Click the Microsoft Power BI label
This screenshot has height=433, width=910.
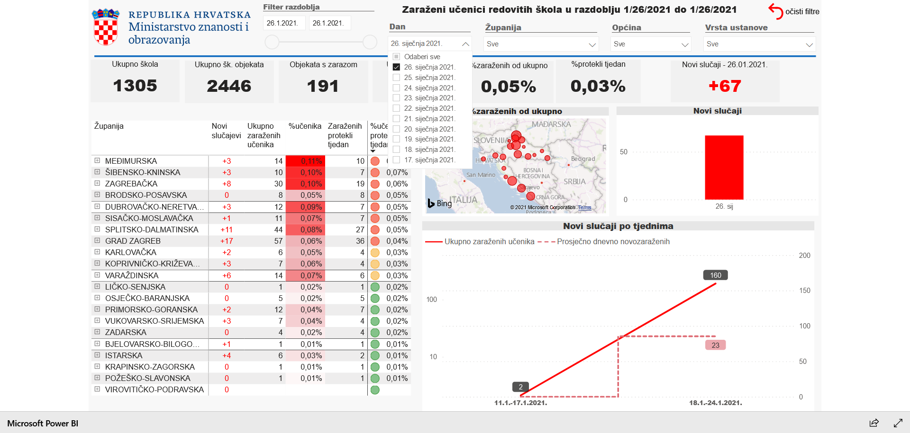pos(43,423)
